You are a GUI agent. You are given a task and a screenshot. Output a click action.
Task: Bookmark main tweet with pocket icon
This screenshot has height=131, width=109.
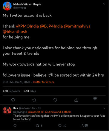(95, 99)
